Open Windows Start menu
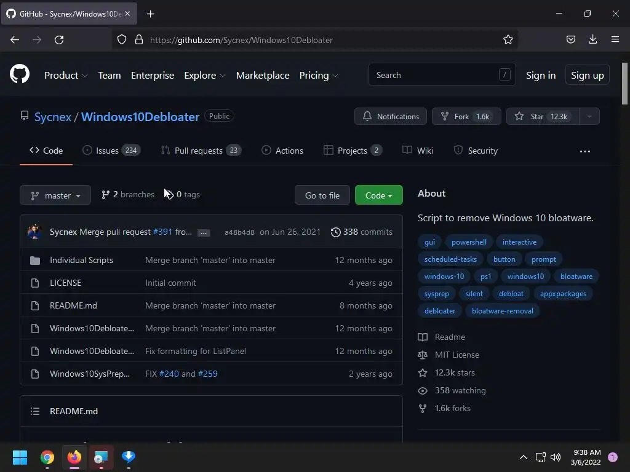This screenshot has width=630, height=472. point(20,457)
